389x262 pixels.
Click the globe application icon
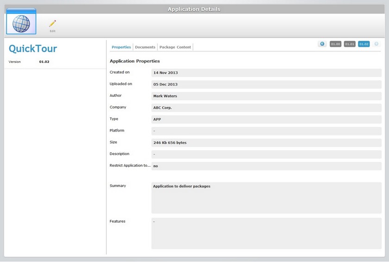21,21
